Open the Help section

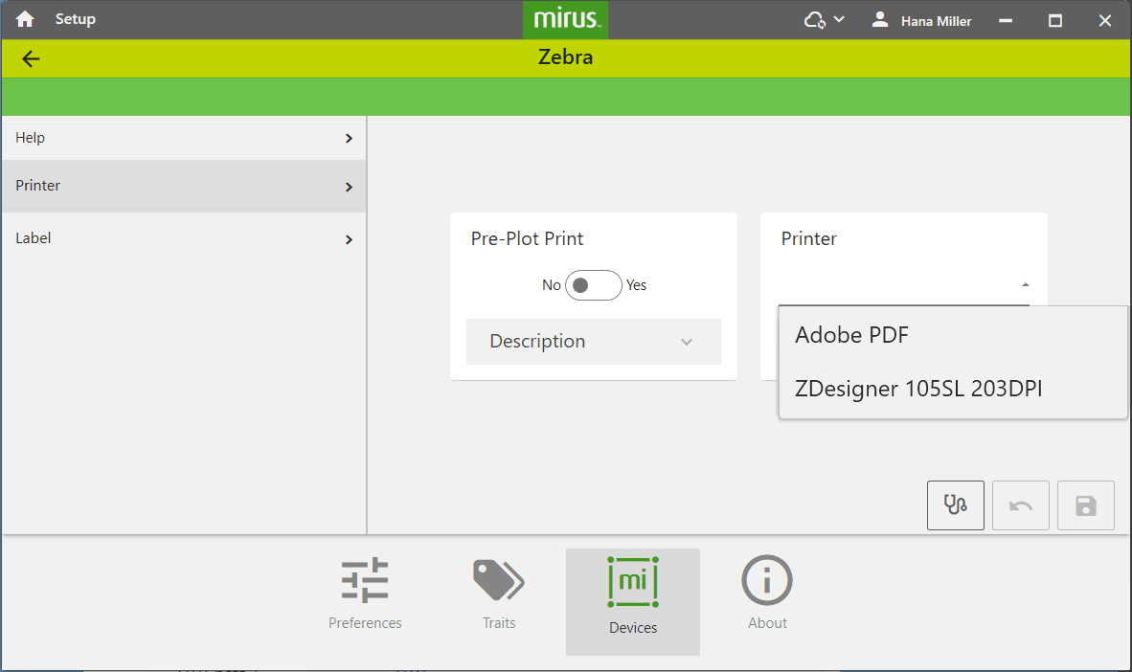point(183,138)
